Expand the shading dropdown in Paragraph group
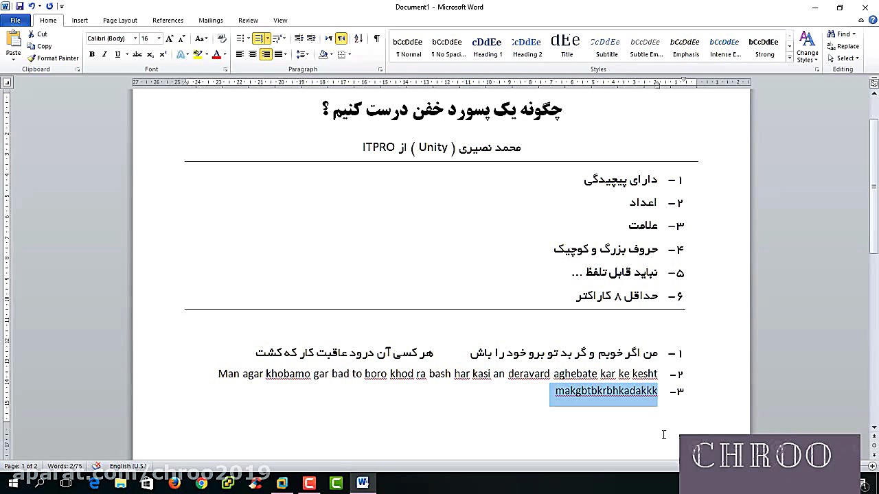This screenshot has height=494, width=879. coord(330,54)
